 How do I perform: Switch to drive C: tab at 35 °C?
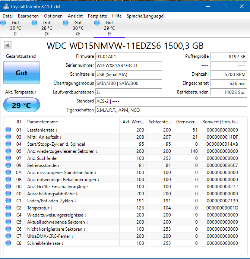tap(16, 28)
